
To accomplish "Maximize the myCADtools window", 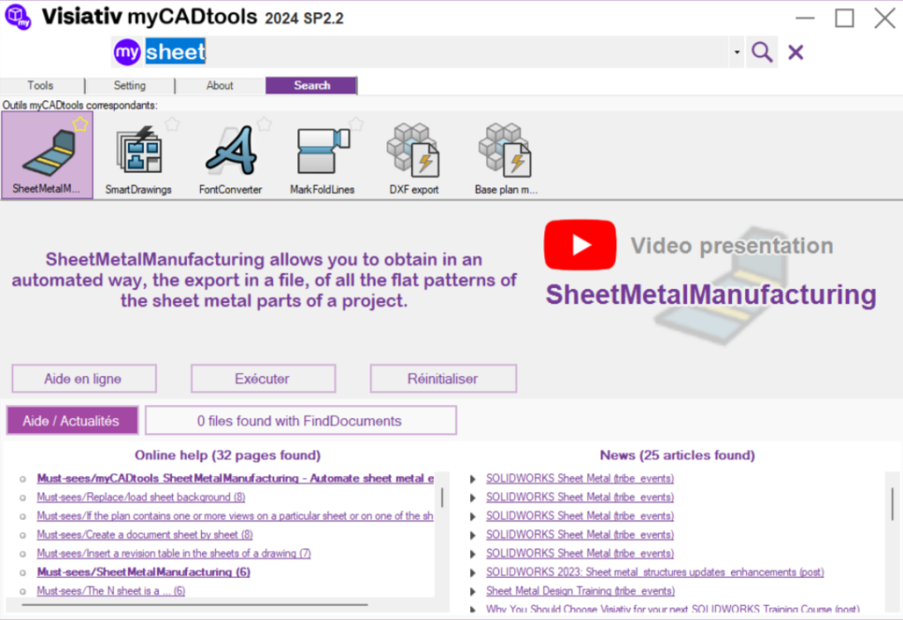I will (844, 18).
